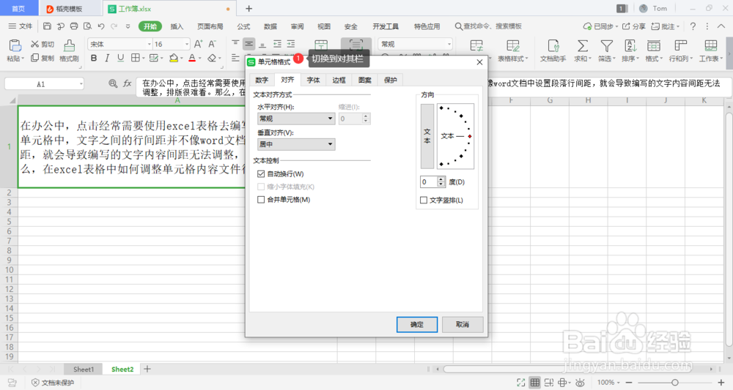Open the 公式 ribbon tab
733x390 pixels.
(x=243, y=26)
